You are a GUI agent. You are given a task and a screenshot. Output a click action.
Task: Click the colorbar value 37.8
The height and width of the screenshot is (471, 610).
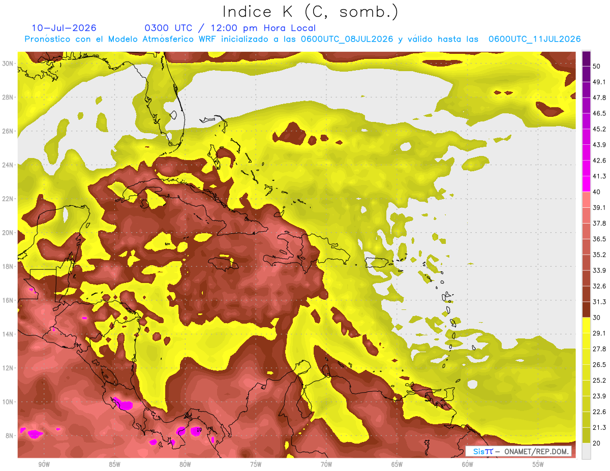coord(599,223)
